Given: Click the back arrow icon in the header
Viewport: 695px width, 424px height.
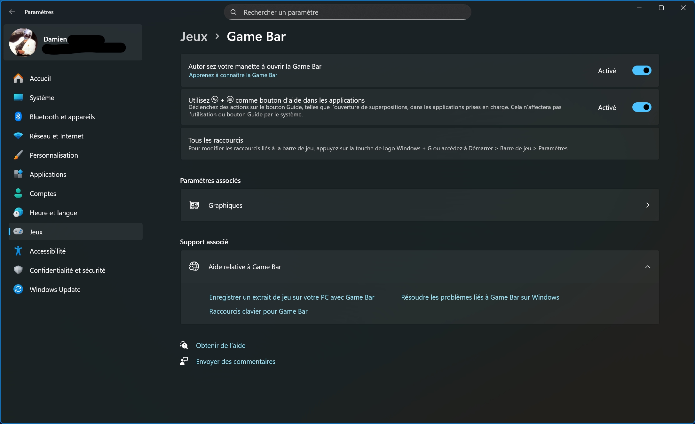Looking at the screenshot, I should coord(12,12).
